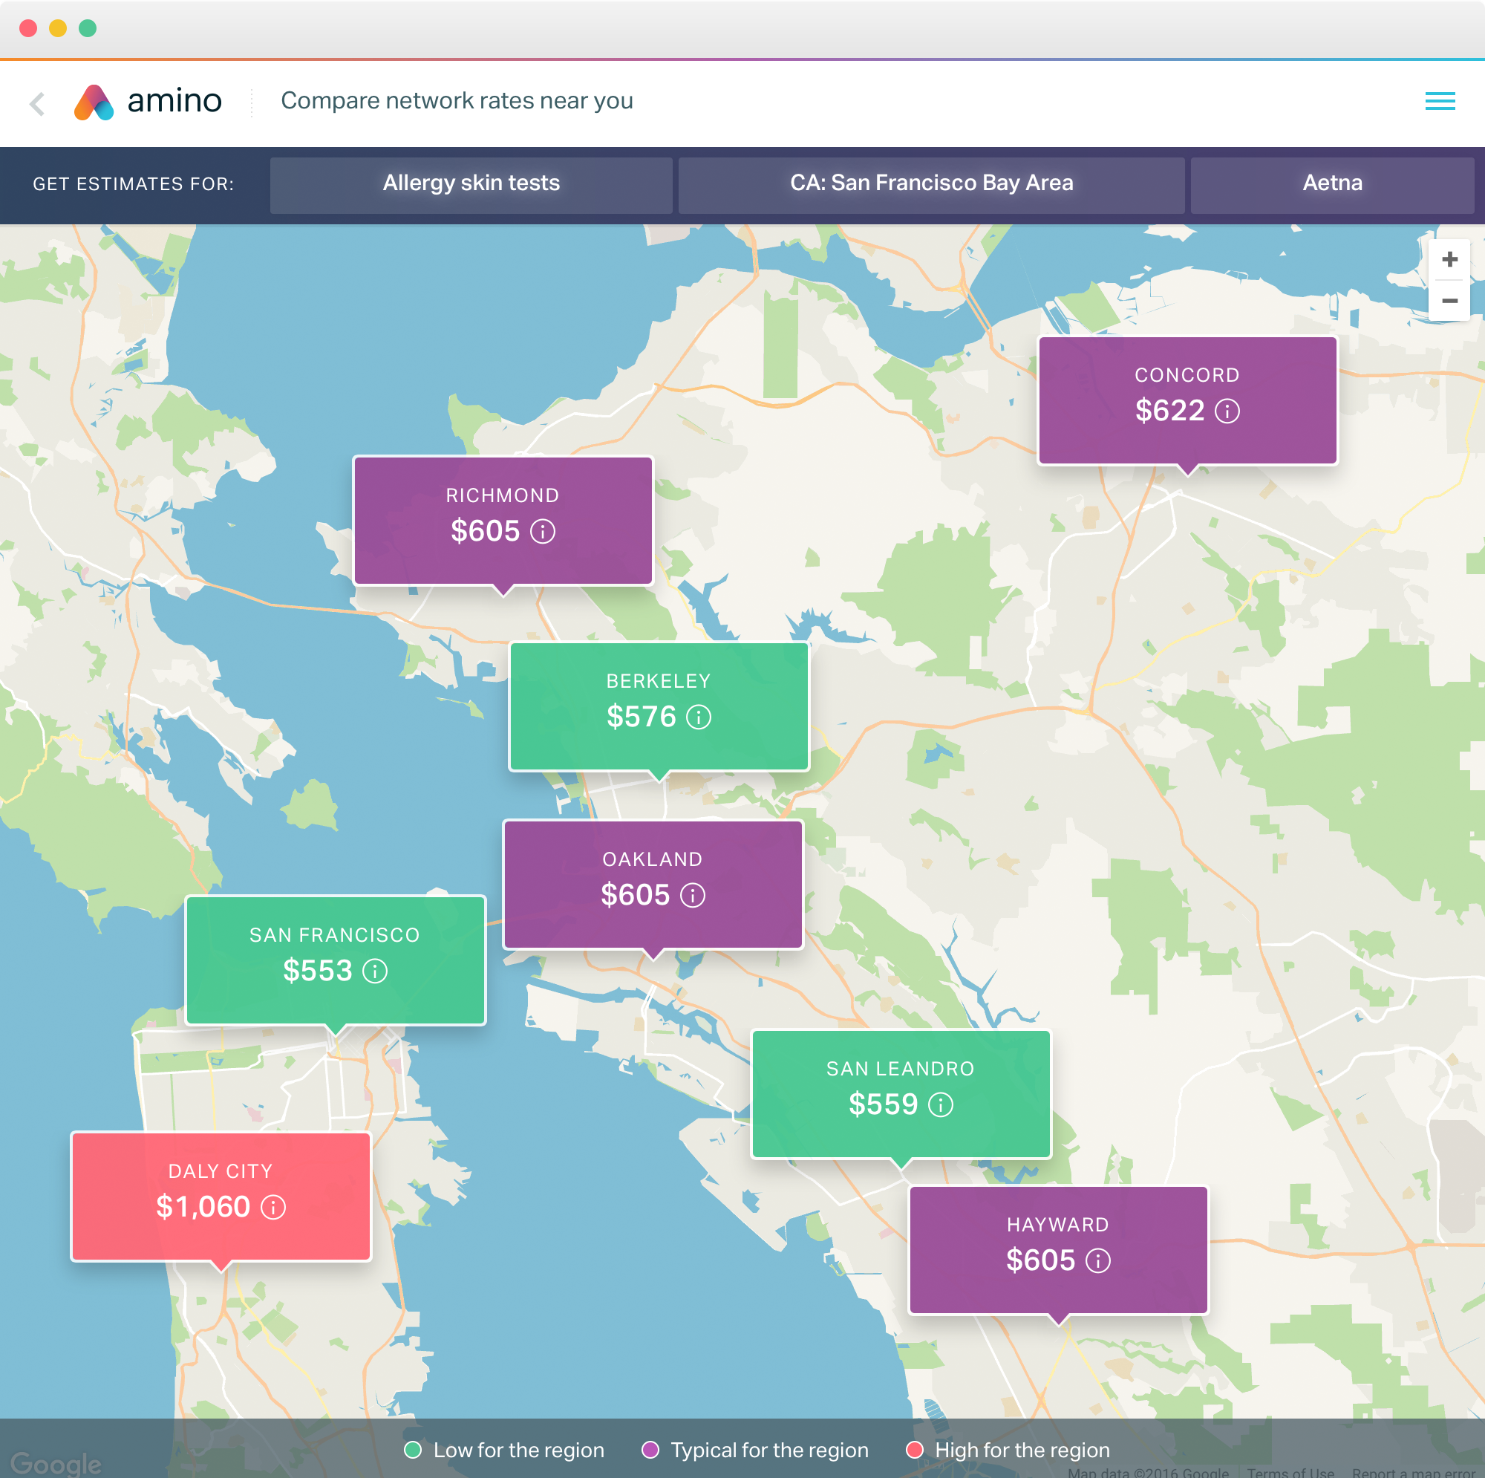Open the Daly City $1,060 info icon
The height and width of the screenshot is (1478, 1485).
coord(272,1208)
